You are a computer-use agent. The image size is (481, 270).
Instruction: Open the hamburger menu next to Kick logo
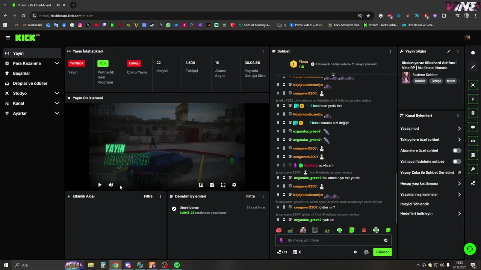[x=8, y=38]
